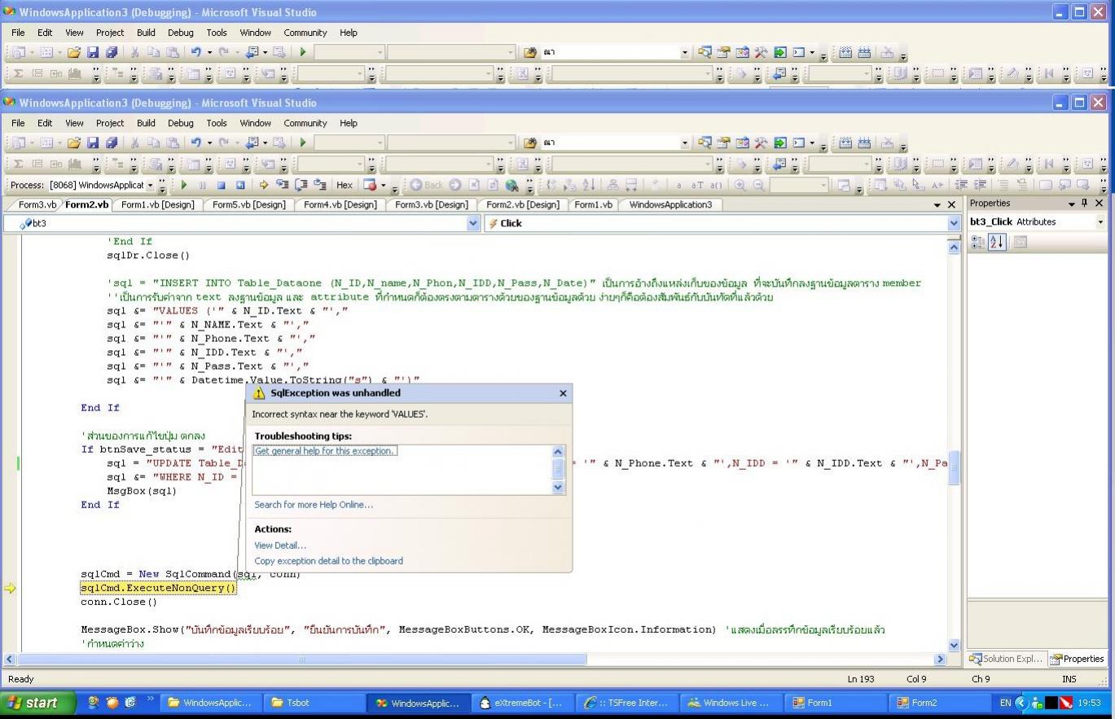Open the bt3 object dropdown in code editor

pos(473,223)
